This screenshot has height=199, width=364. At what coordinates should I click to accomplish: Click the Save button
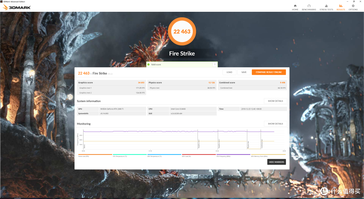(x=244, y=72)
